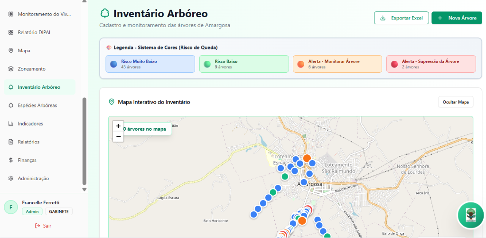Click the green tree marker below Loteamento Espaço

pos(285,177)
